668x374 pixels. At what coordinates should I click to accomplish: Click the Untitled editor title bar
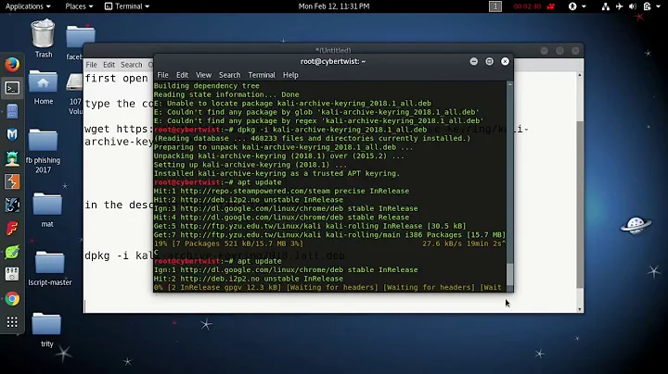[333, 50]
